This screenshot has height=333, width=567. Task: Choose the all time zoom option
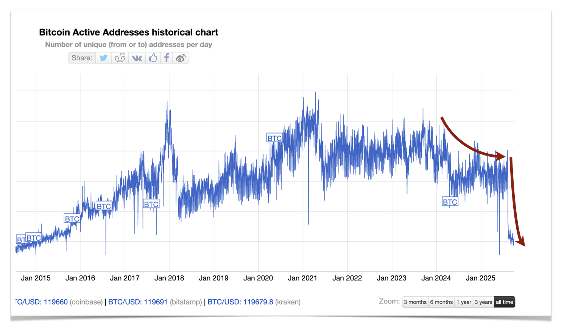click(505, 302)
